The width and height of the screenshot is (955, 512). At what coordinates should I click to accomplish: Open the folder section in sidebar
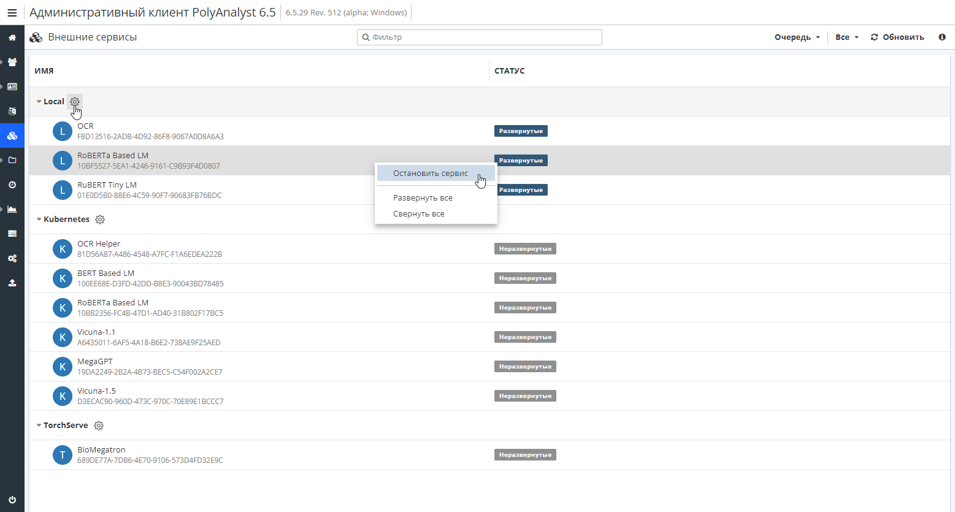pyautogui.click(x=12, y=160)
